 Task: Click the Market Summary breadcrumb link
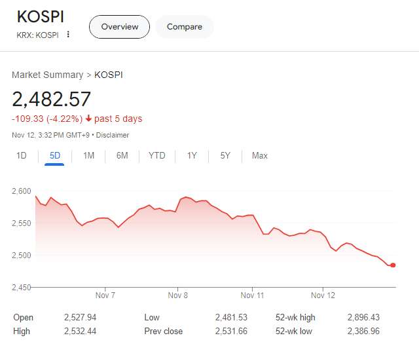tap(47, 75)
